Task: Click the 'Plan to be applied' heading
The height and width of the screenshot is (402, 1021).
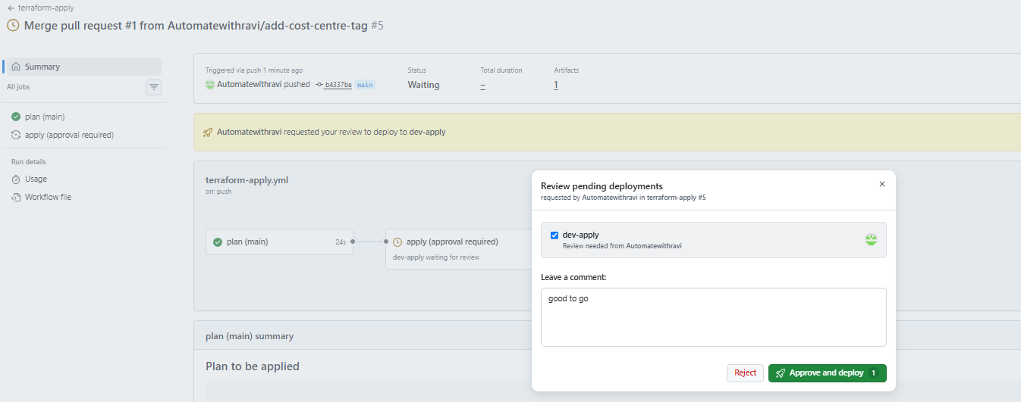Action: tap(253, 366)
